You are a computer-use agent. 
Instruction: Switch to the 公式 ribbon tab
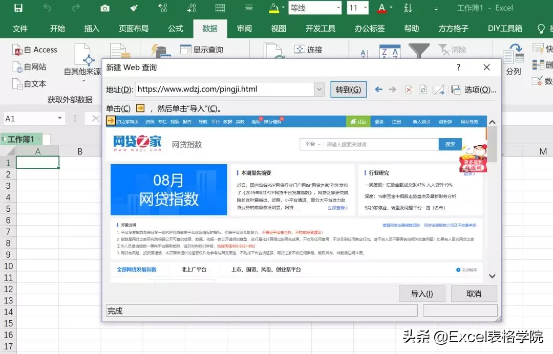[x=176, y=29]
